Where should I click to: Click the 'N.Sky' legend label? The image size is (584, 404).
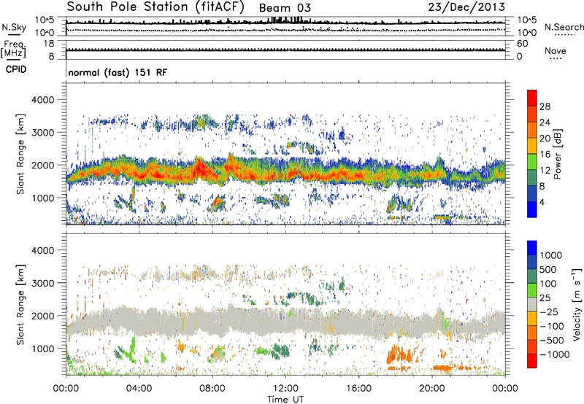point(14,27)
